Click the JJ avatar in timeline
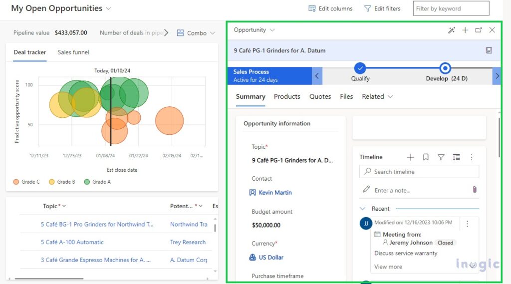511x284 pixels. tap(366, 223)
